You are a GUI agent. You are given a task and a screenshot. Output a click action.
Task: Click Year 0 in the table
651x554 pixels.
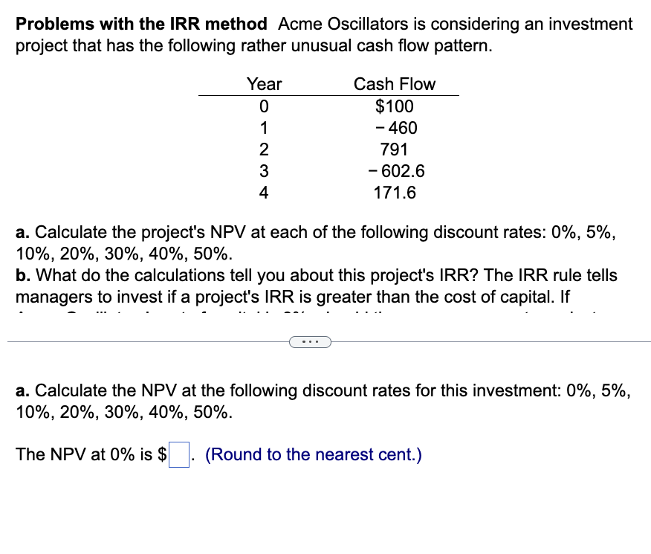[264, 106]
